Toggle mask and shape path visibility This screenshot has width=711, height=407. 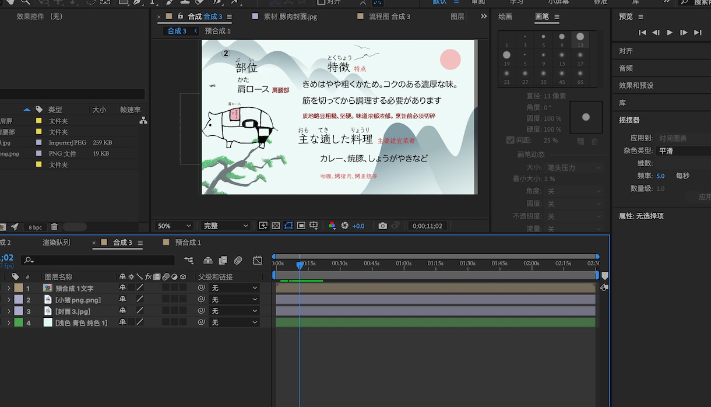(x=288, y=226)
